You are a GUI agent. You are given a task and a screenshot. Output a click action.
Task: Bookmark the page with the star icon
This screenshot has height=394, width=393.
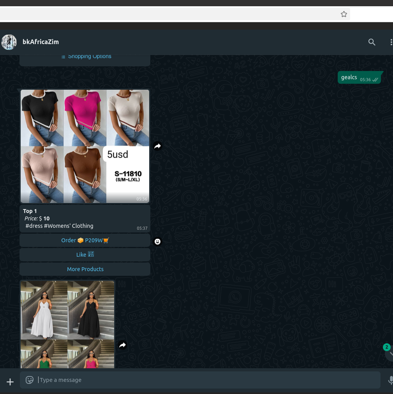coord(344,14)
